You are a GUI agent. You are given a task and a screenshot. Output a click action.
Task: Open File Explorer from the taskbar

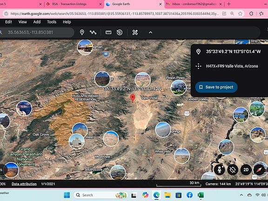(x=167, y=195)
